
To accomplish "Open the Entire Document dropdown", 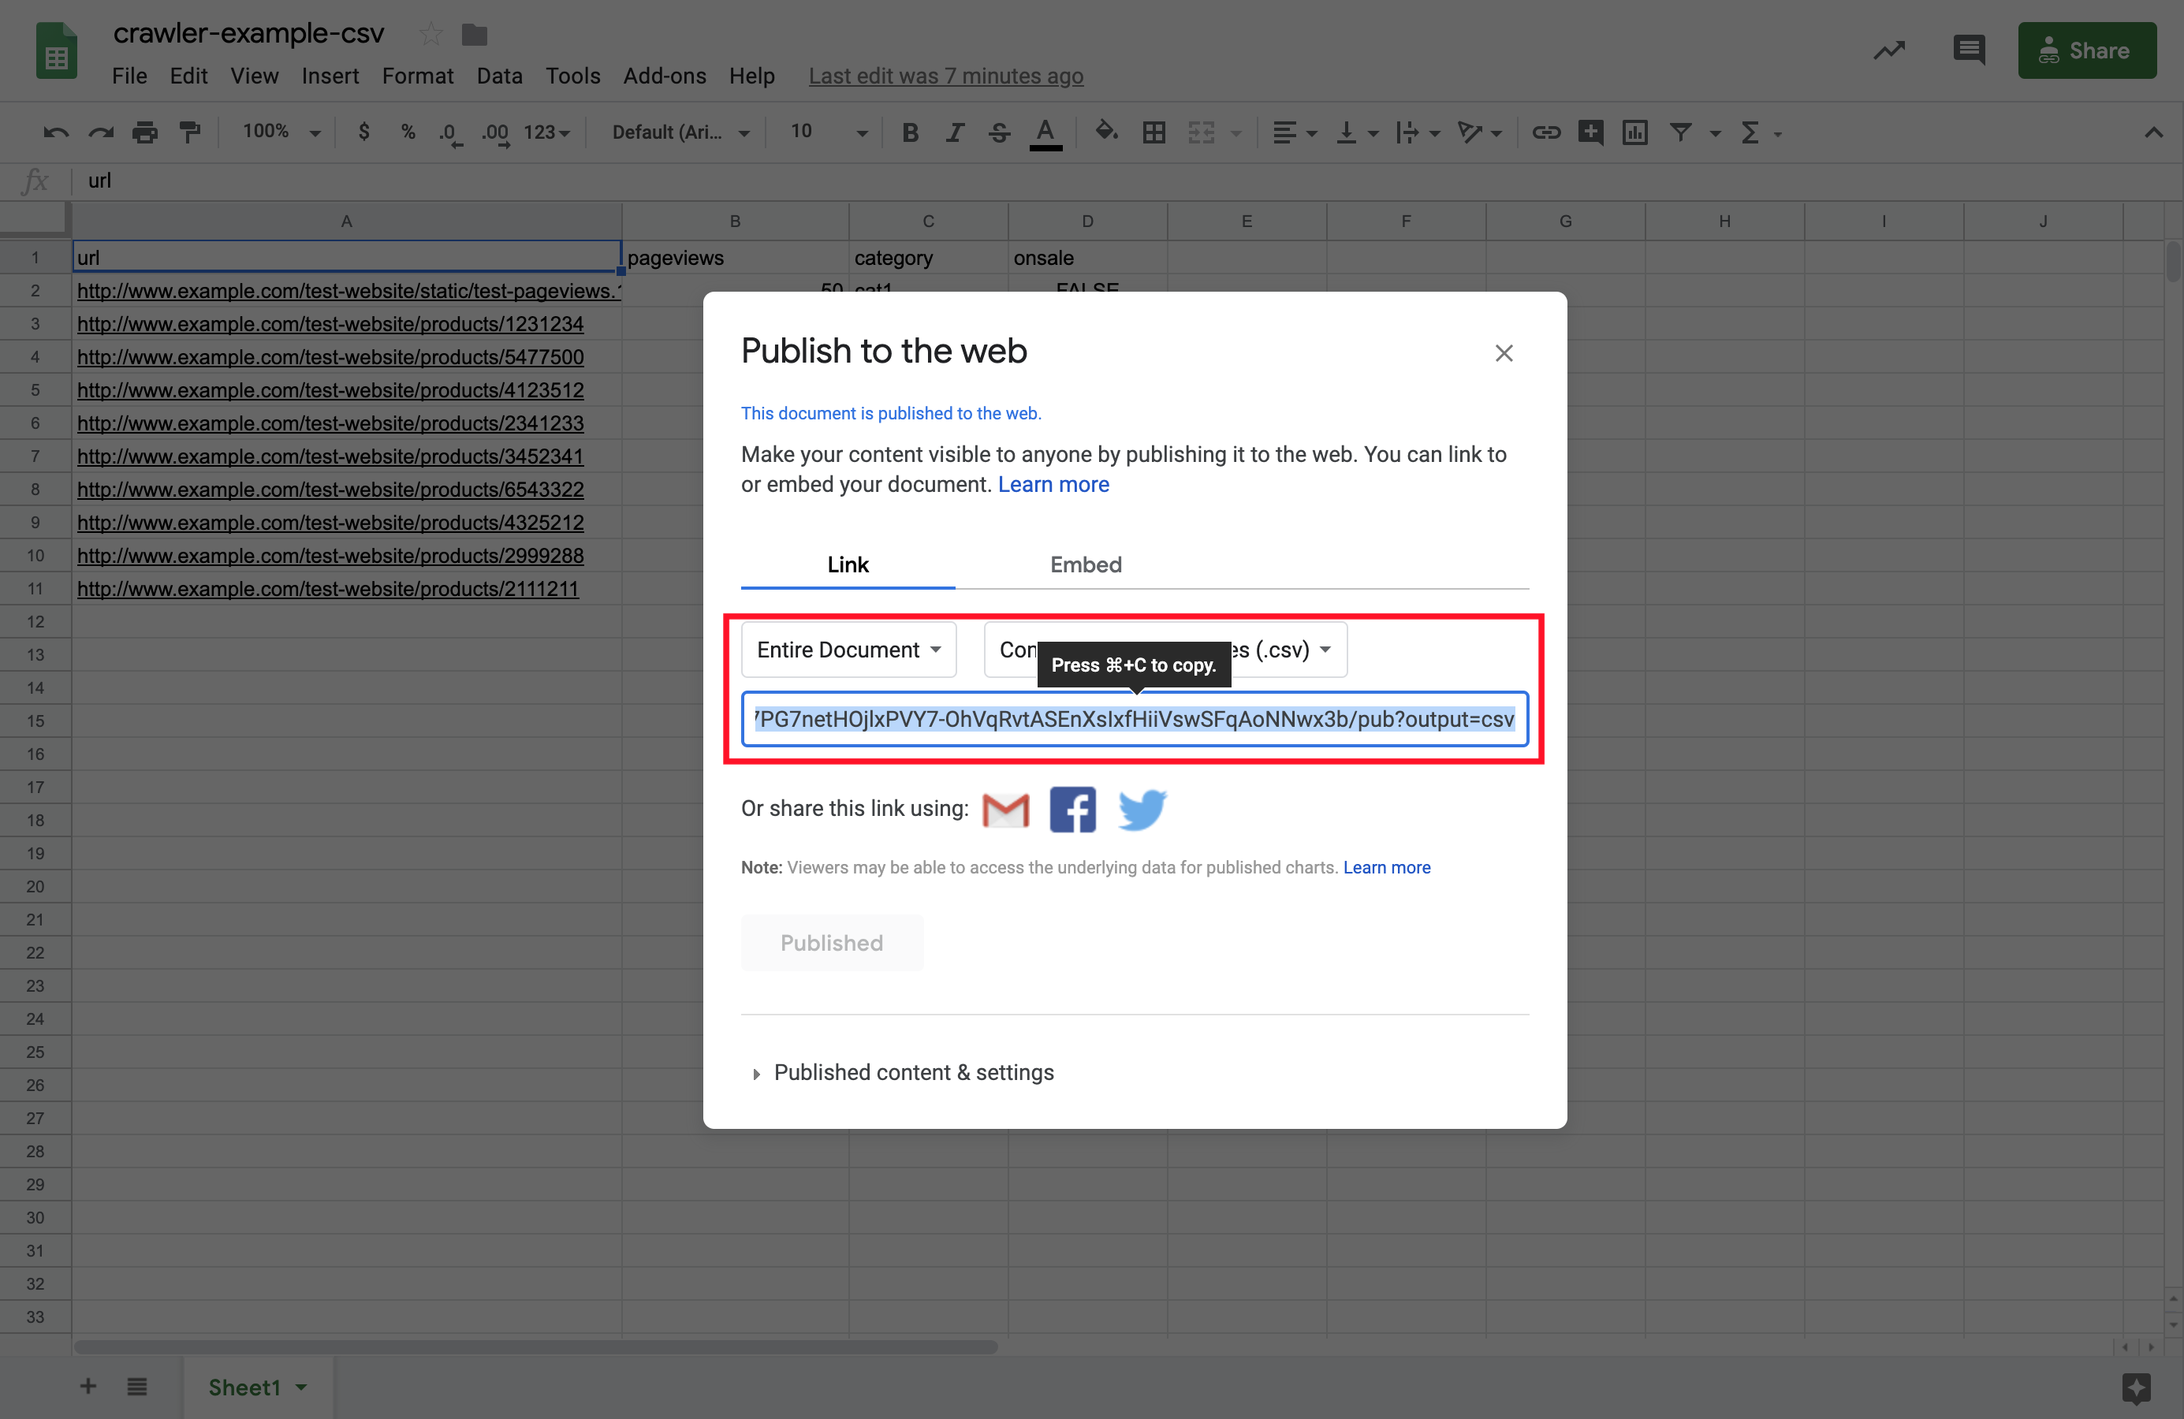I will click(848, 650).
